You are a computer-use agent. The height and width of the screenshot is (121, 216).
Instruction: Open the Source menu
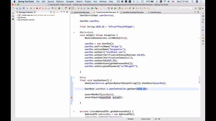tap(51, 1)
